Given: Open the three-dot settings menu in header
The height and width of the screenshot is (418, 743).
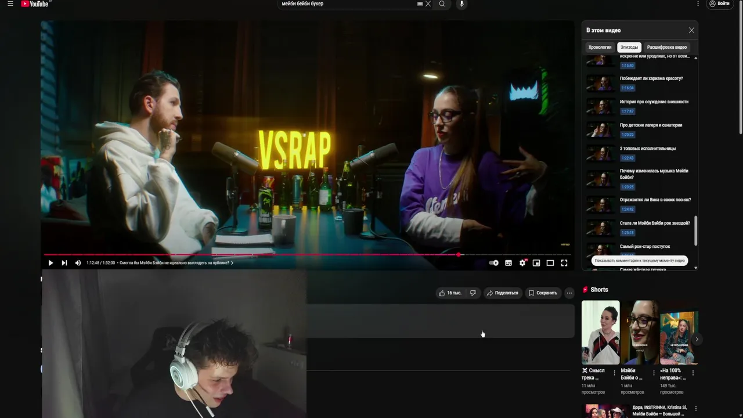Looking at the screenshot, I should (698, 3).
